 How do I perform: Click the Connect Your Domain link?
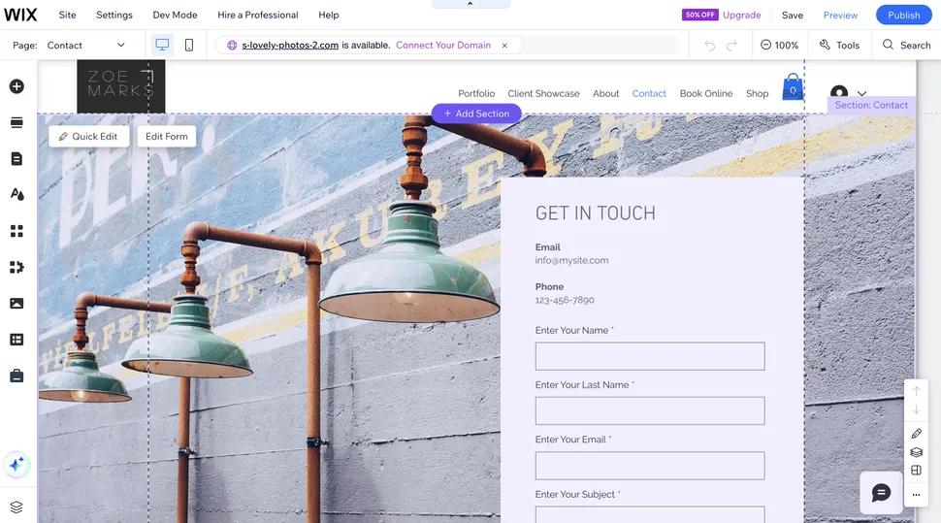pyautogui.click(x=443, y=45)
